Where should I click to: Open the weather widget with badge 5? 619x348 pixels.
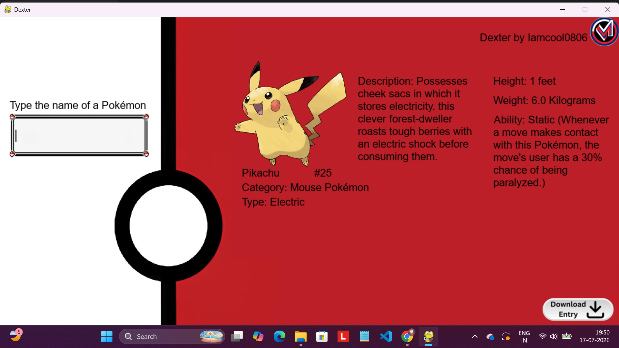pos(15,335)
